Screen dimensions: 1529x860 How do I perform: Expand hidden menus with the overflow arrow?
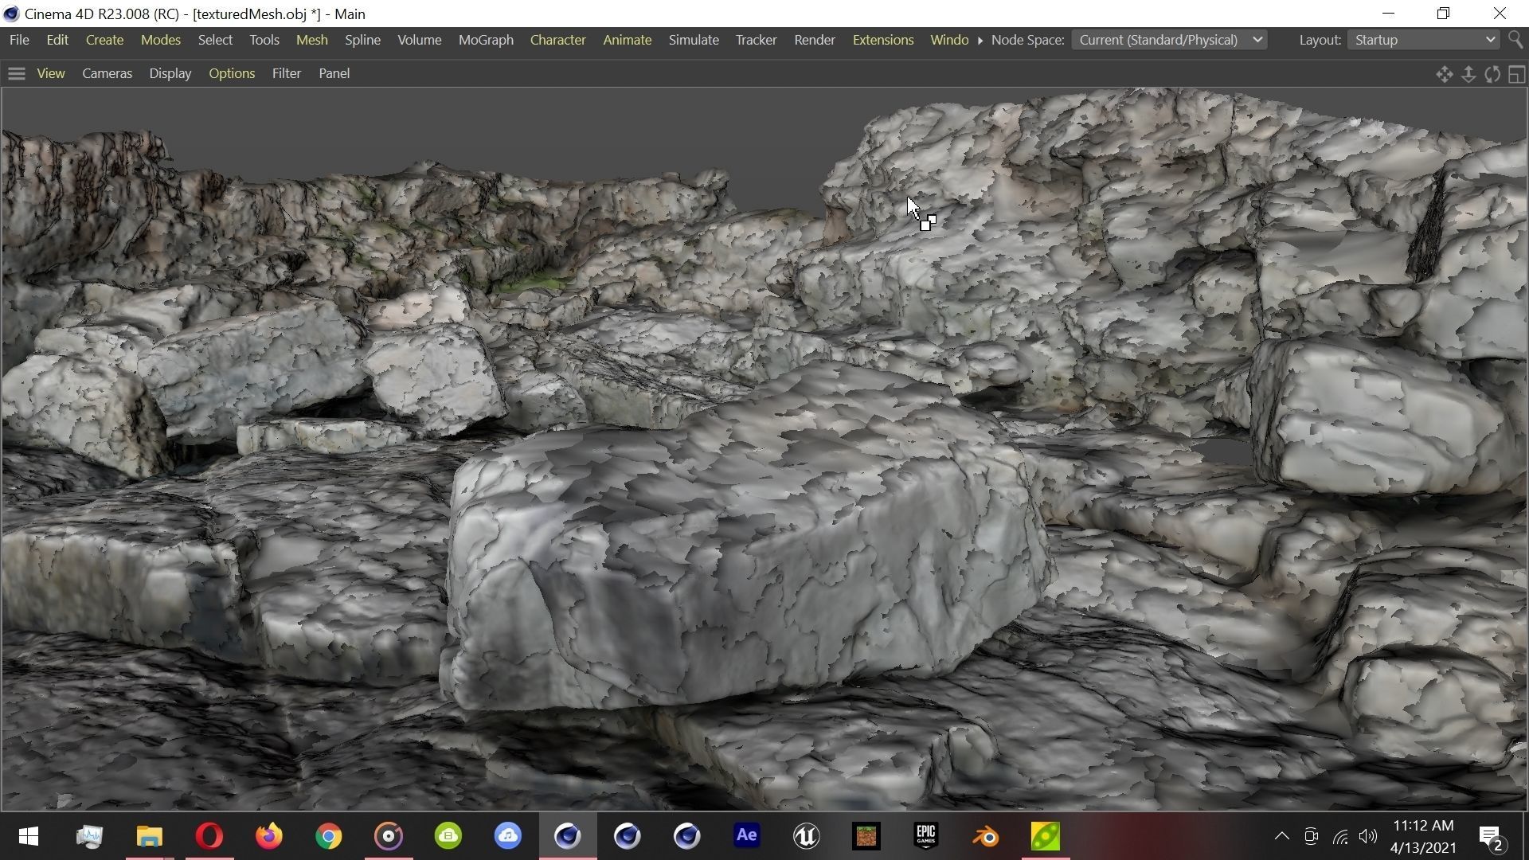point(980,40)
